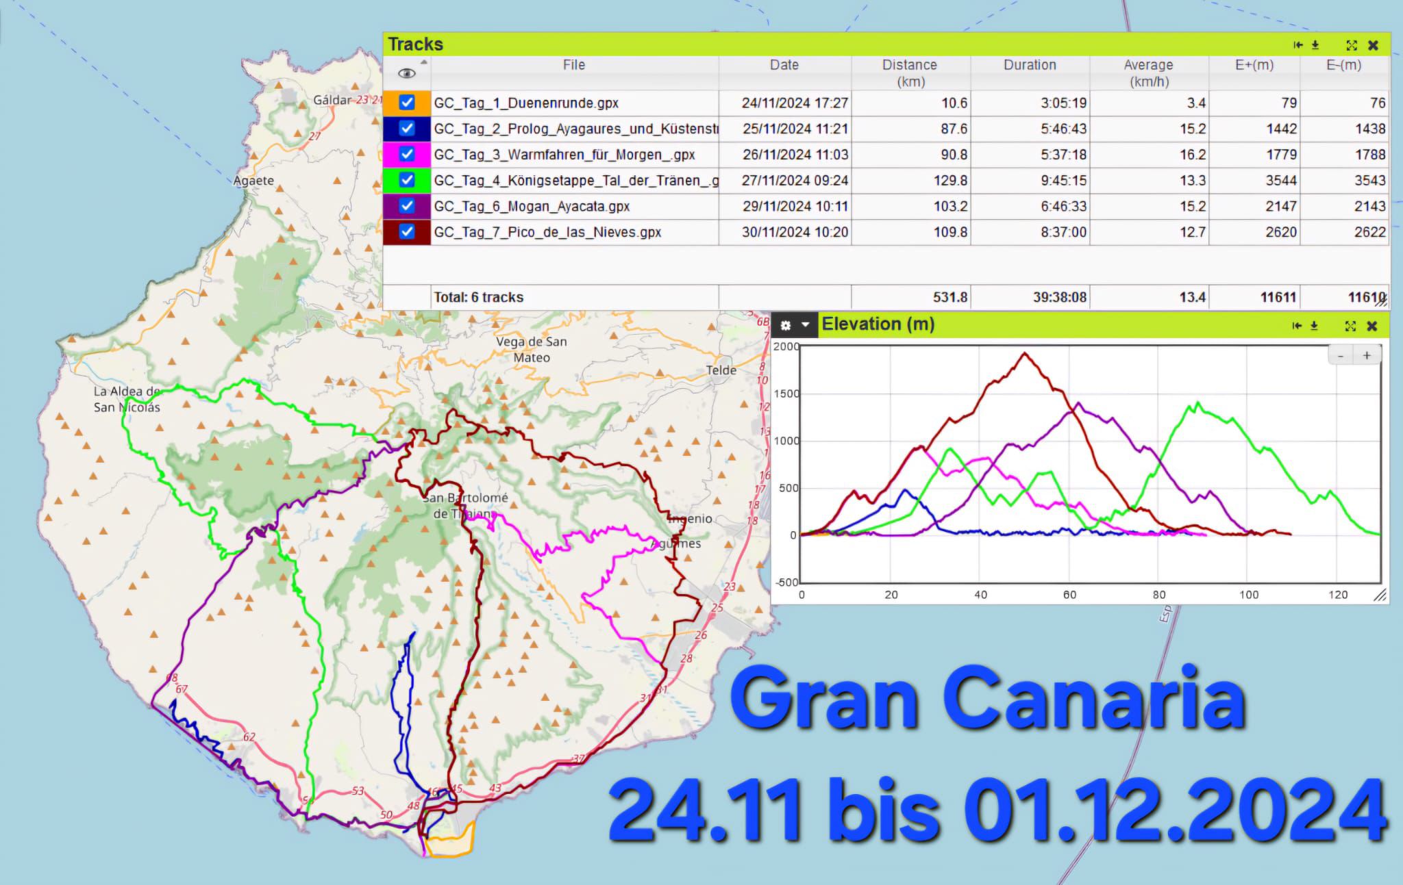1403x885 pixels.
Task: Sort tracks by Date column header
Action: (x=784, y=65)
